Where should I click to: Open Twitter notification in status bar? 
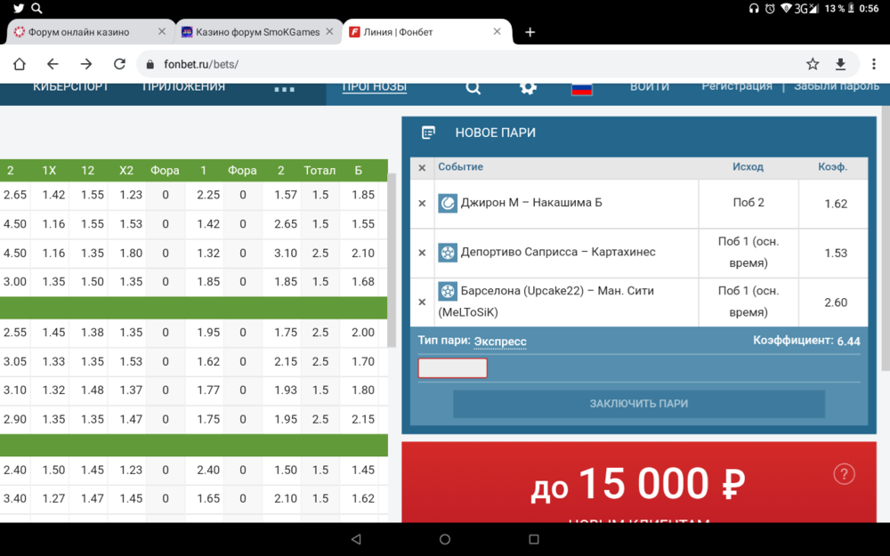point(19,8)
